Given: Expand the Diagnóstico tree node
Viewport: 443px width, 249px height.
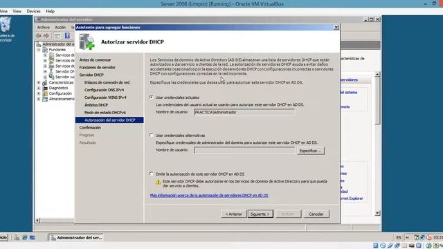Looking at the screenshot, I should click(x=39, y=88).
